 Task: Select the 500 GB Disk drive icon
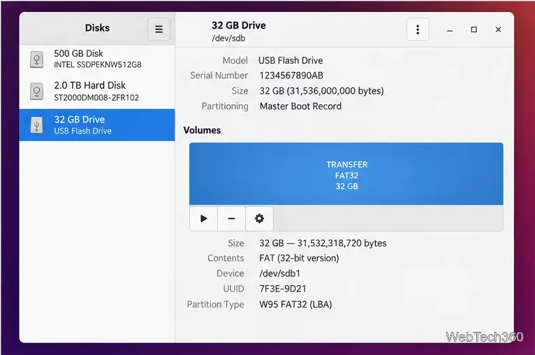click(x=36, y=59)
